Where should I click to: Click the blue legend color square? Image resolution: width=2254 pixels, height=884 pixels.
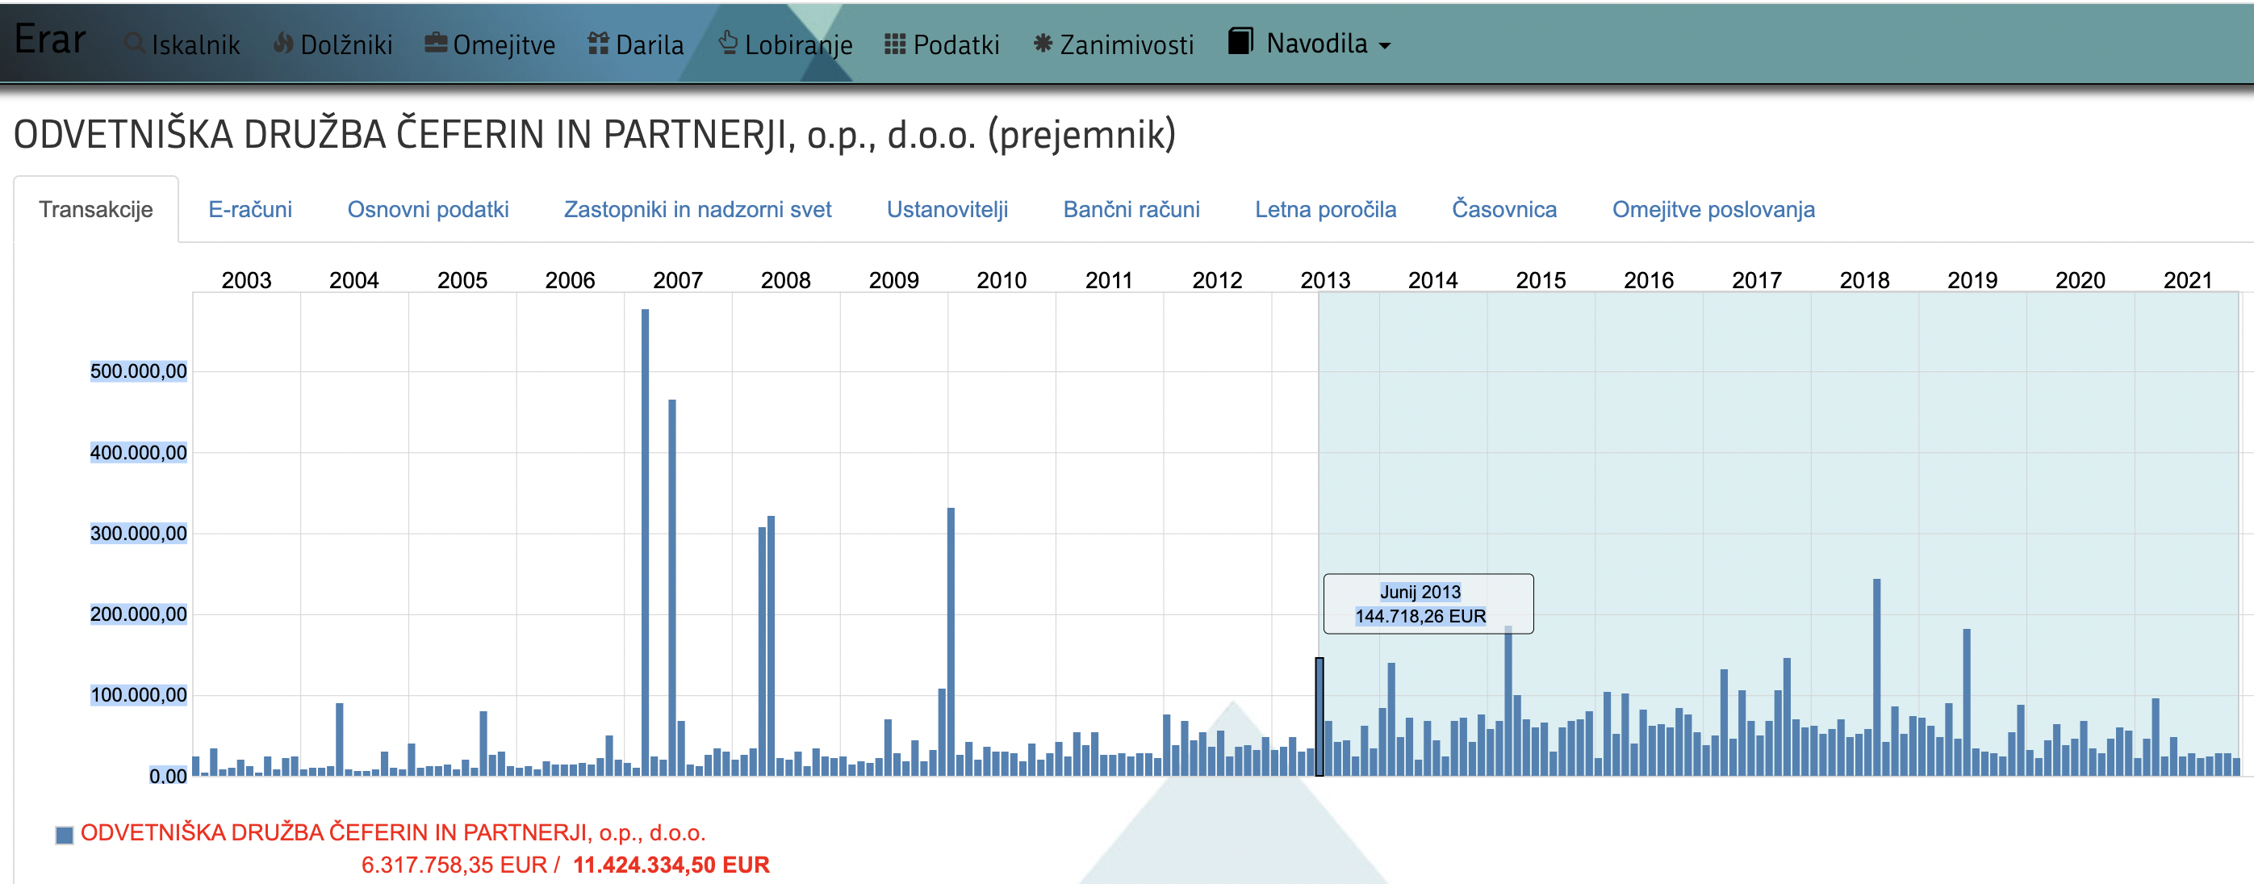point(64,834)
